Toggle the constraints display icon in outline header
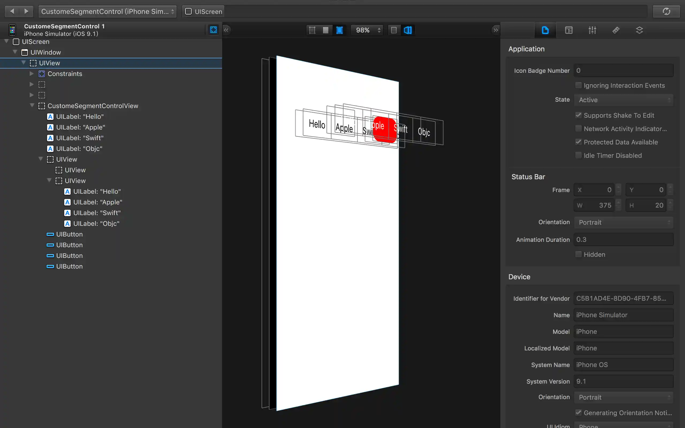Image resolution: width=685 pixels, height=428 pixels. [x=214, y=30]
